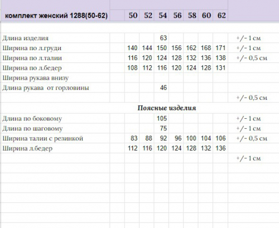Viewport: 279px width, 228px height.
Task: Select elastic waist cell 88
Action: point(147,138)
